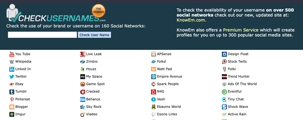Click the Veoh play icon

click(154, 99)
